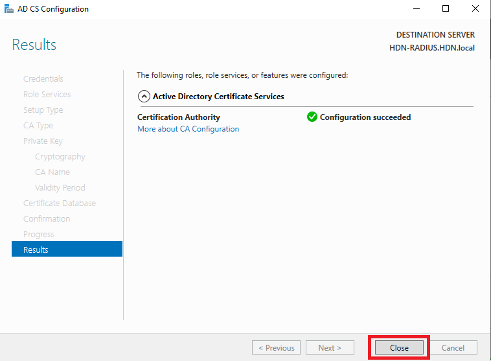491x361 pixels.
Task: Click the green Configuration succeeded checkmark icon
Action: (x=312, y=117)
